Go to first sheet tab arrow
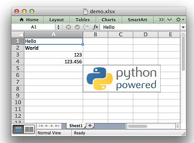 pyautogui.click(x=41, y=126)
